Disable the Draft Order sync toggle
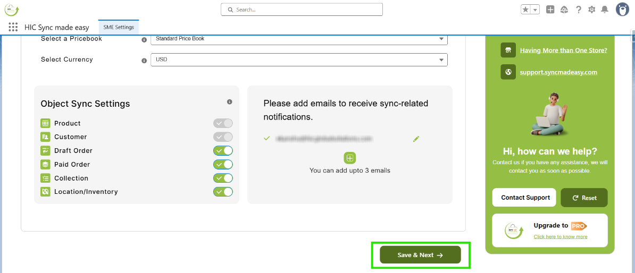635x273 pixels. coord(223,151)
